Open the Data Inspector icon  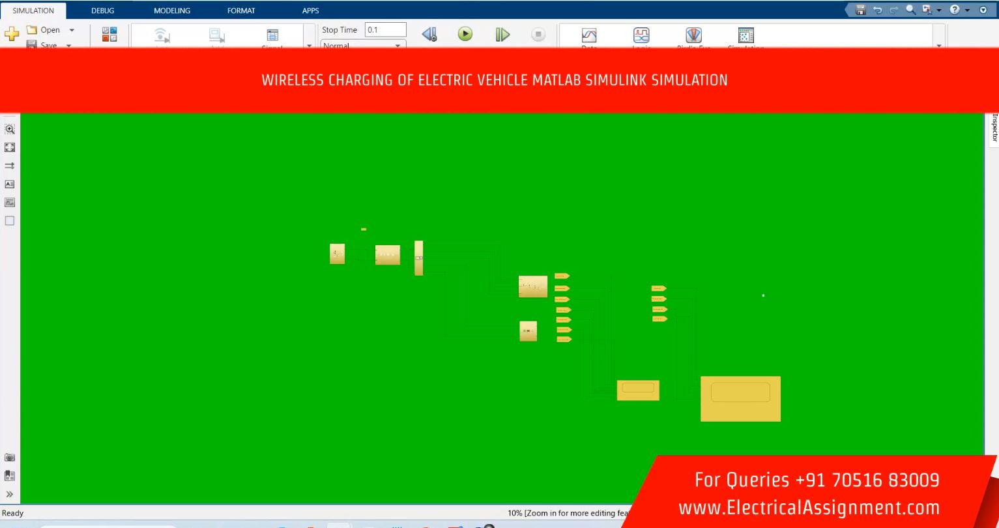pos(589,35)
